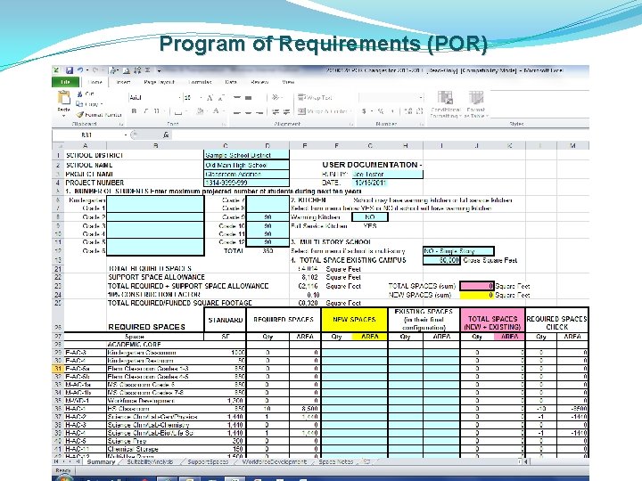Click the Redo arrow icon
The height and width of the screenshot is (481, 642).
click(95, 70)
